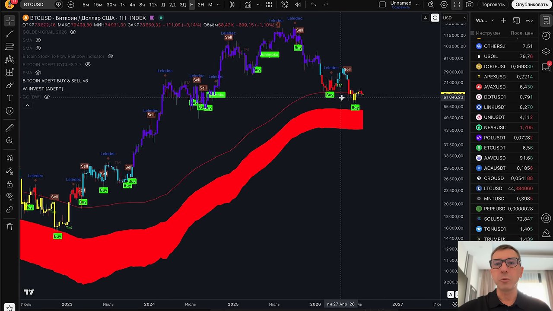
Task: Select SOLUSD in the watchlist
Action: click(505, 219)
